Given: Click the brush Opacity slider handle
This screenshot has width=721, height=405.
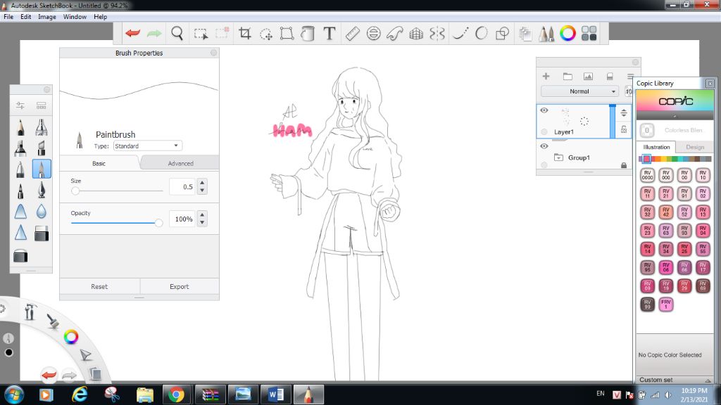Looking at the screenshot, I should [158, 223].
